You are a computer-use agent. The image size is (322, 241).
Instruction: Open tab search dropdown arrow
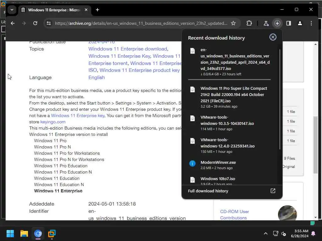click(12, 10)
